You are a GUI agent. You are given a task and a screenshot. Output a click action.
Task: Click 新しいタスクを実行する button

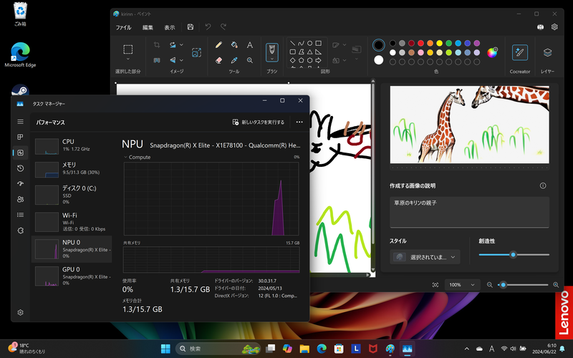click(x=259, y=122)
